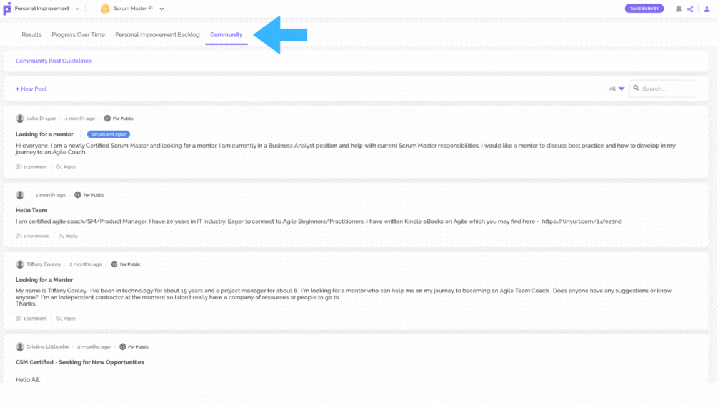Open Community Post Guidelines link

[x=53, y=61]
